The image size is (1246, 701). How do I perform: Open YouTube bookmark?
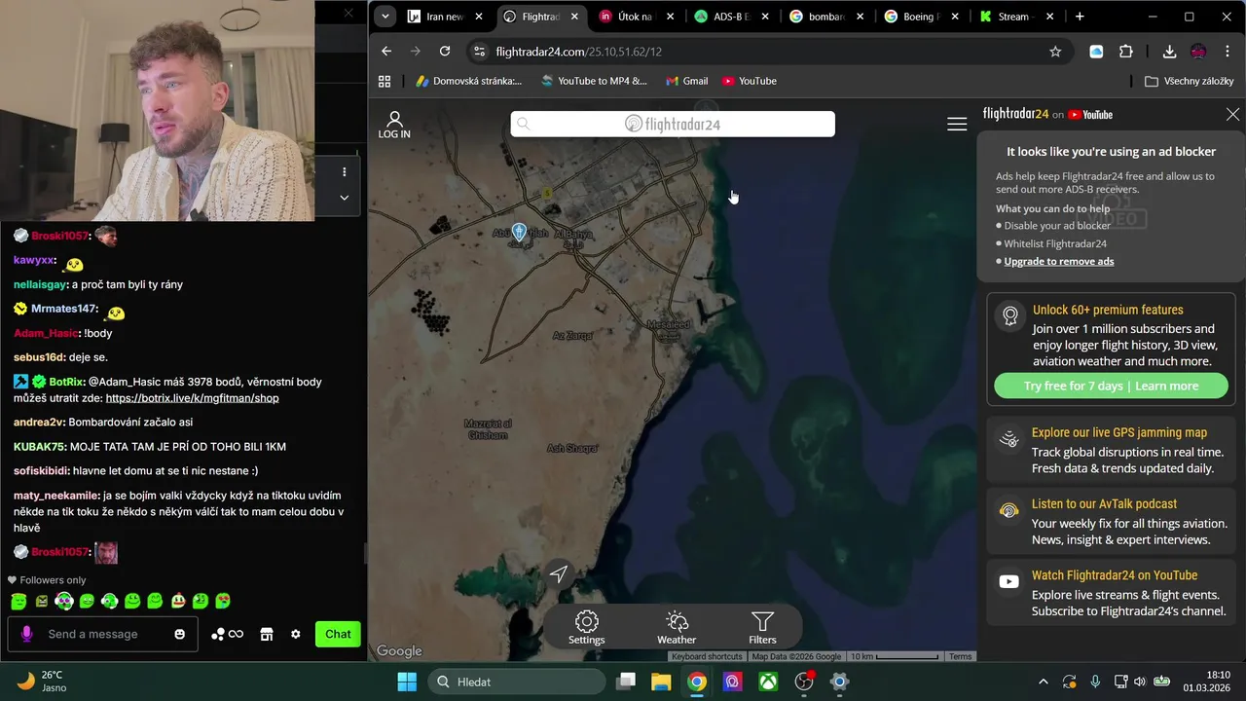tap(750, 81)
